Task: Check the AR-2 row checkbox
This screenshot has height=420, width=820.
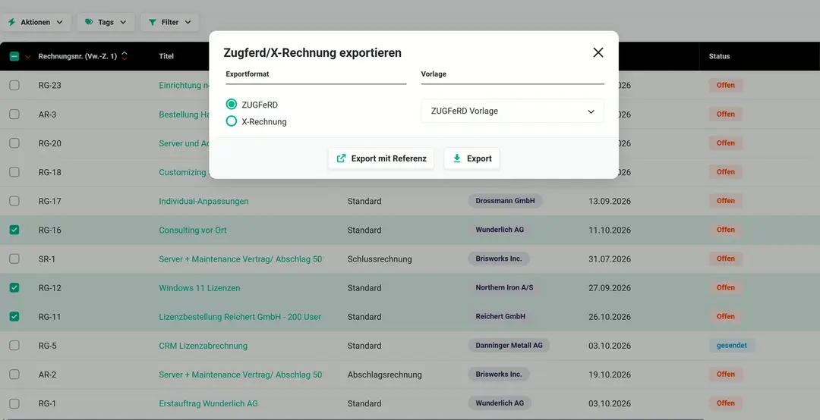Action: [x=14, y=375]
